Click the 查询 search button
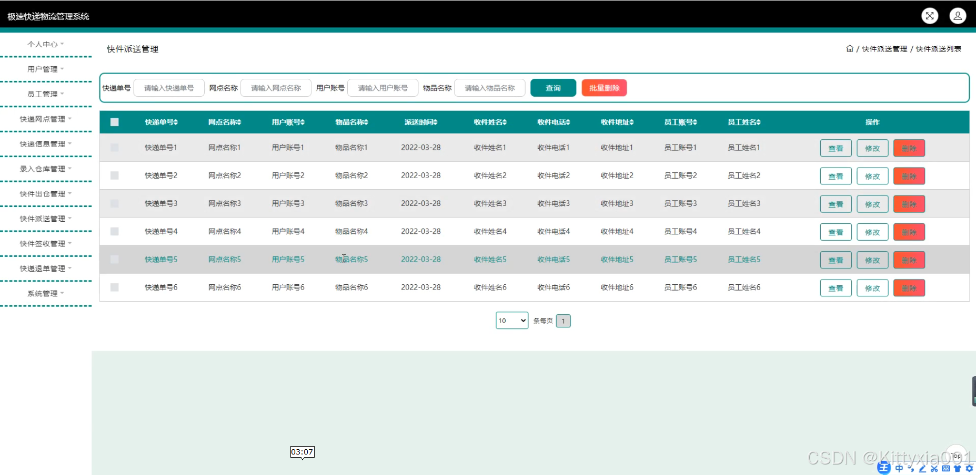The image size is (976, 475). tap(553, 88)
